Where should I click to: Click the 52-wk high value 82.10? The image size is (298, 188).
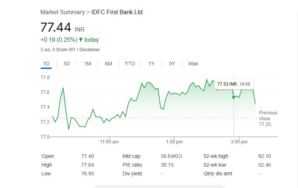click(x=265, y=156)
